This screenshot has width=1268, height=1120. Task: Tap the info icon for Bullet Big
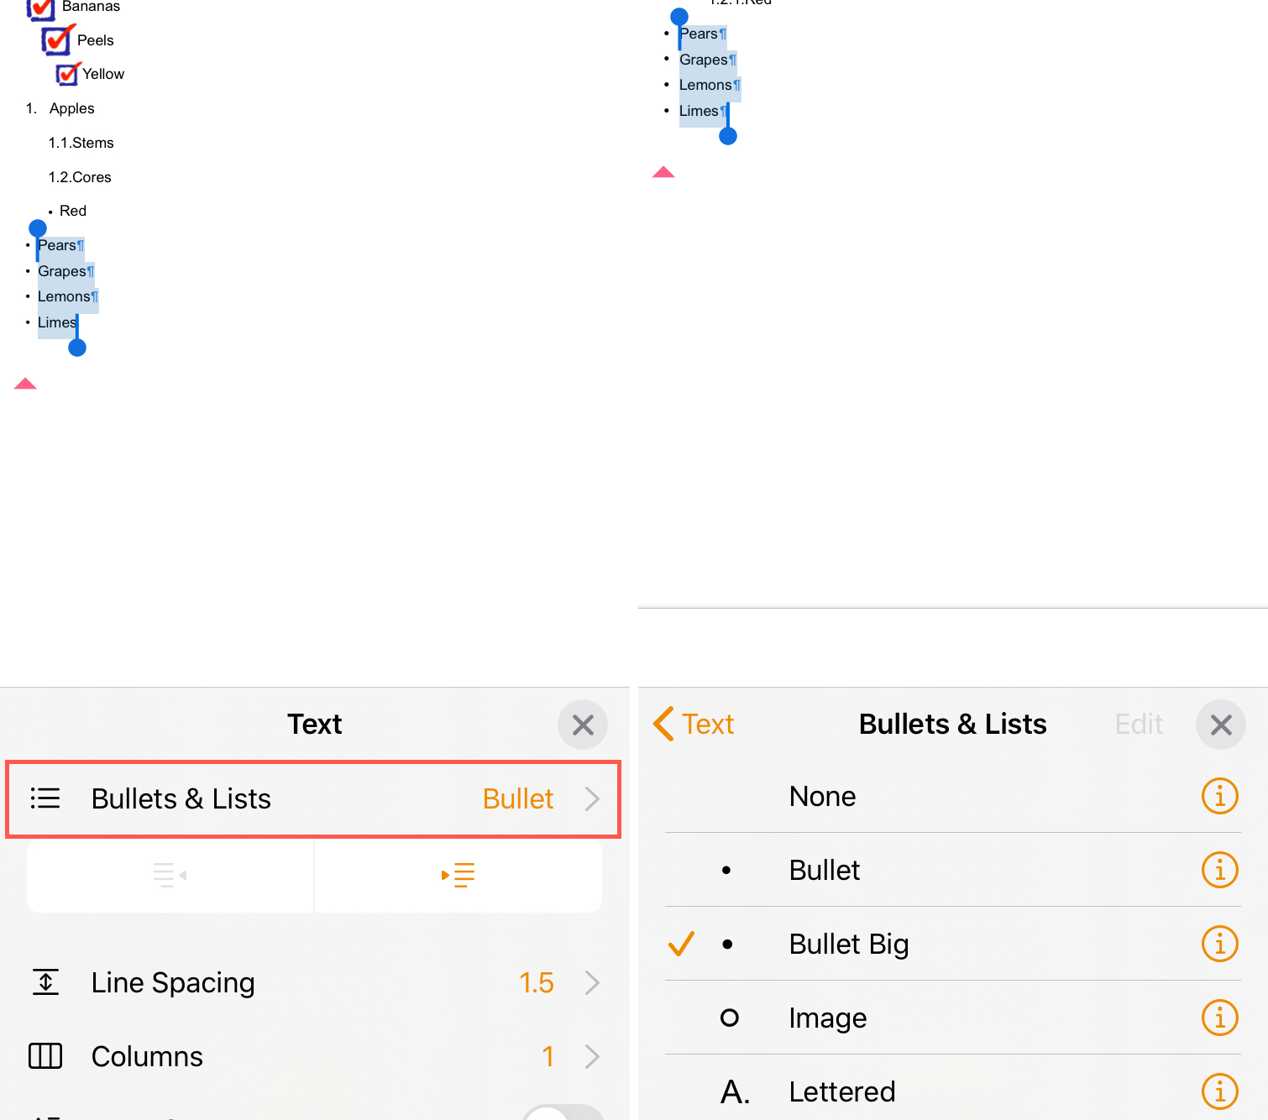1219,944
